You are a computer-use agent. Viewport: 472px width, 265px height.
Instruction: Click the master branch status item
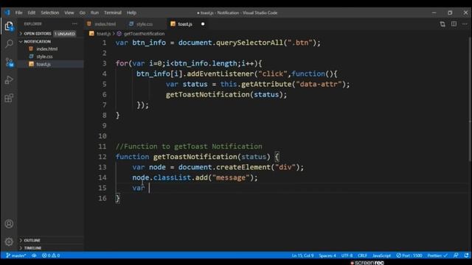point(16,255)
